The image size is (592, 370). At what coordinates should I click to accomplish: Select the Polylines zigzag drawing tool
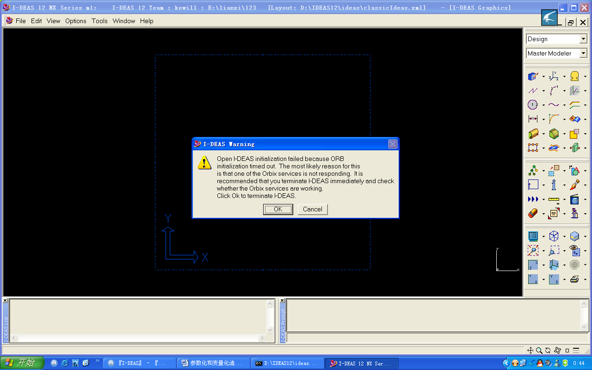[533, 91]
